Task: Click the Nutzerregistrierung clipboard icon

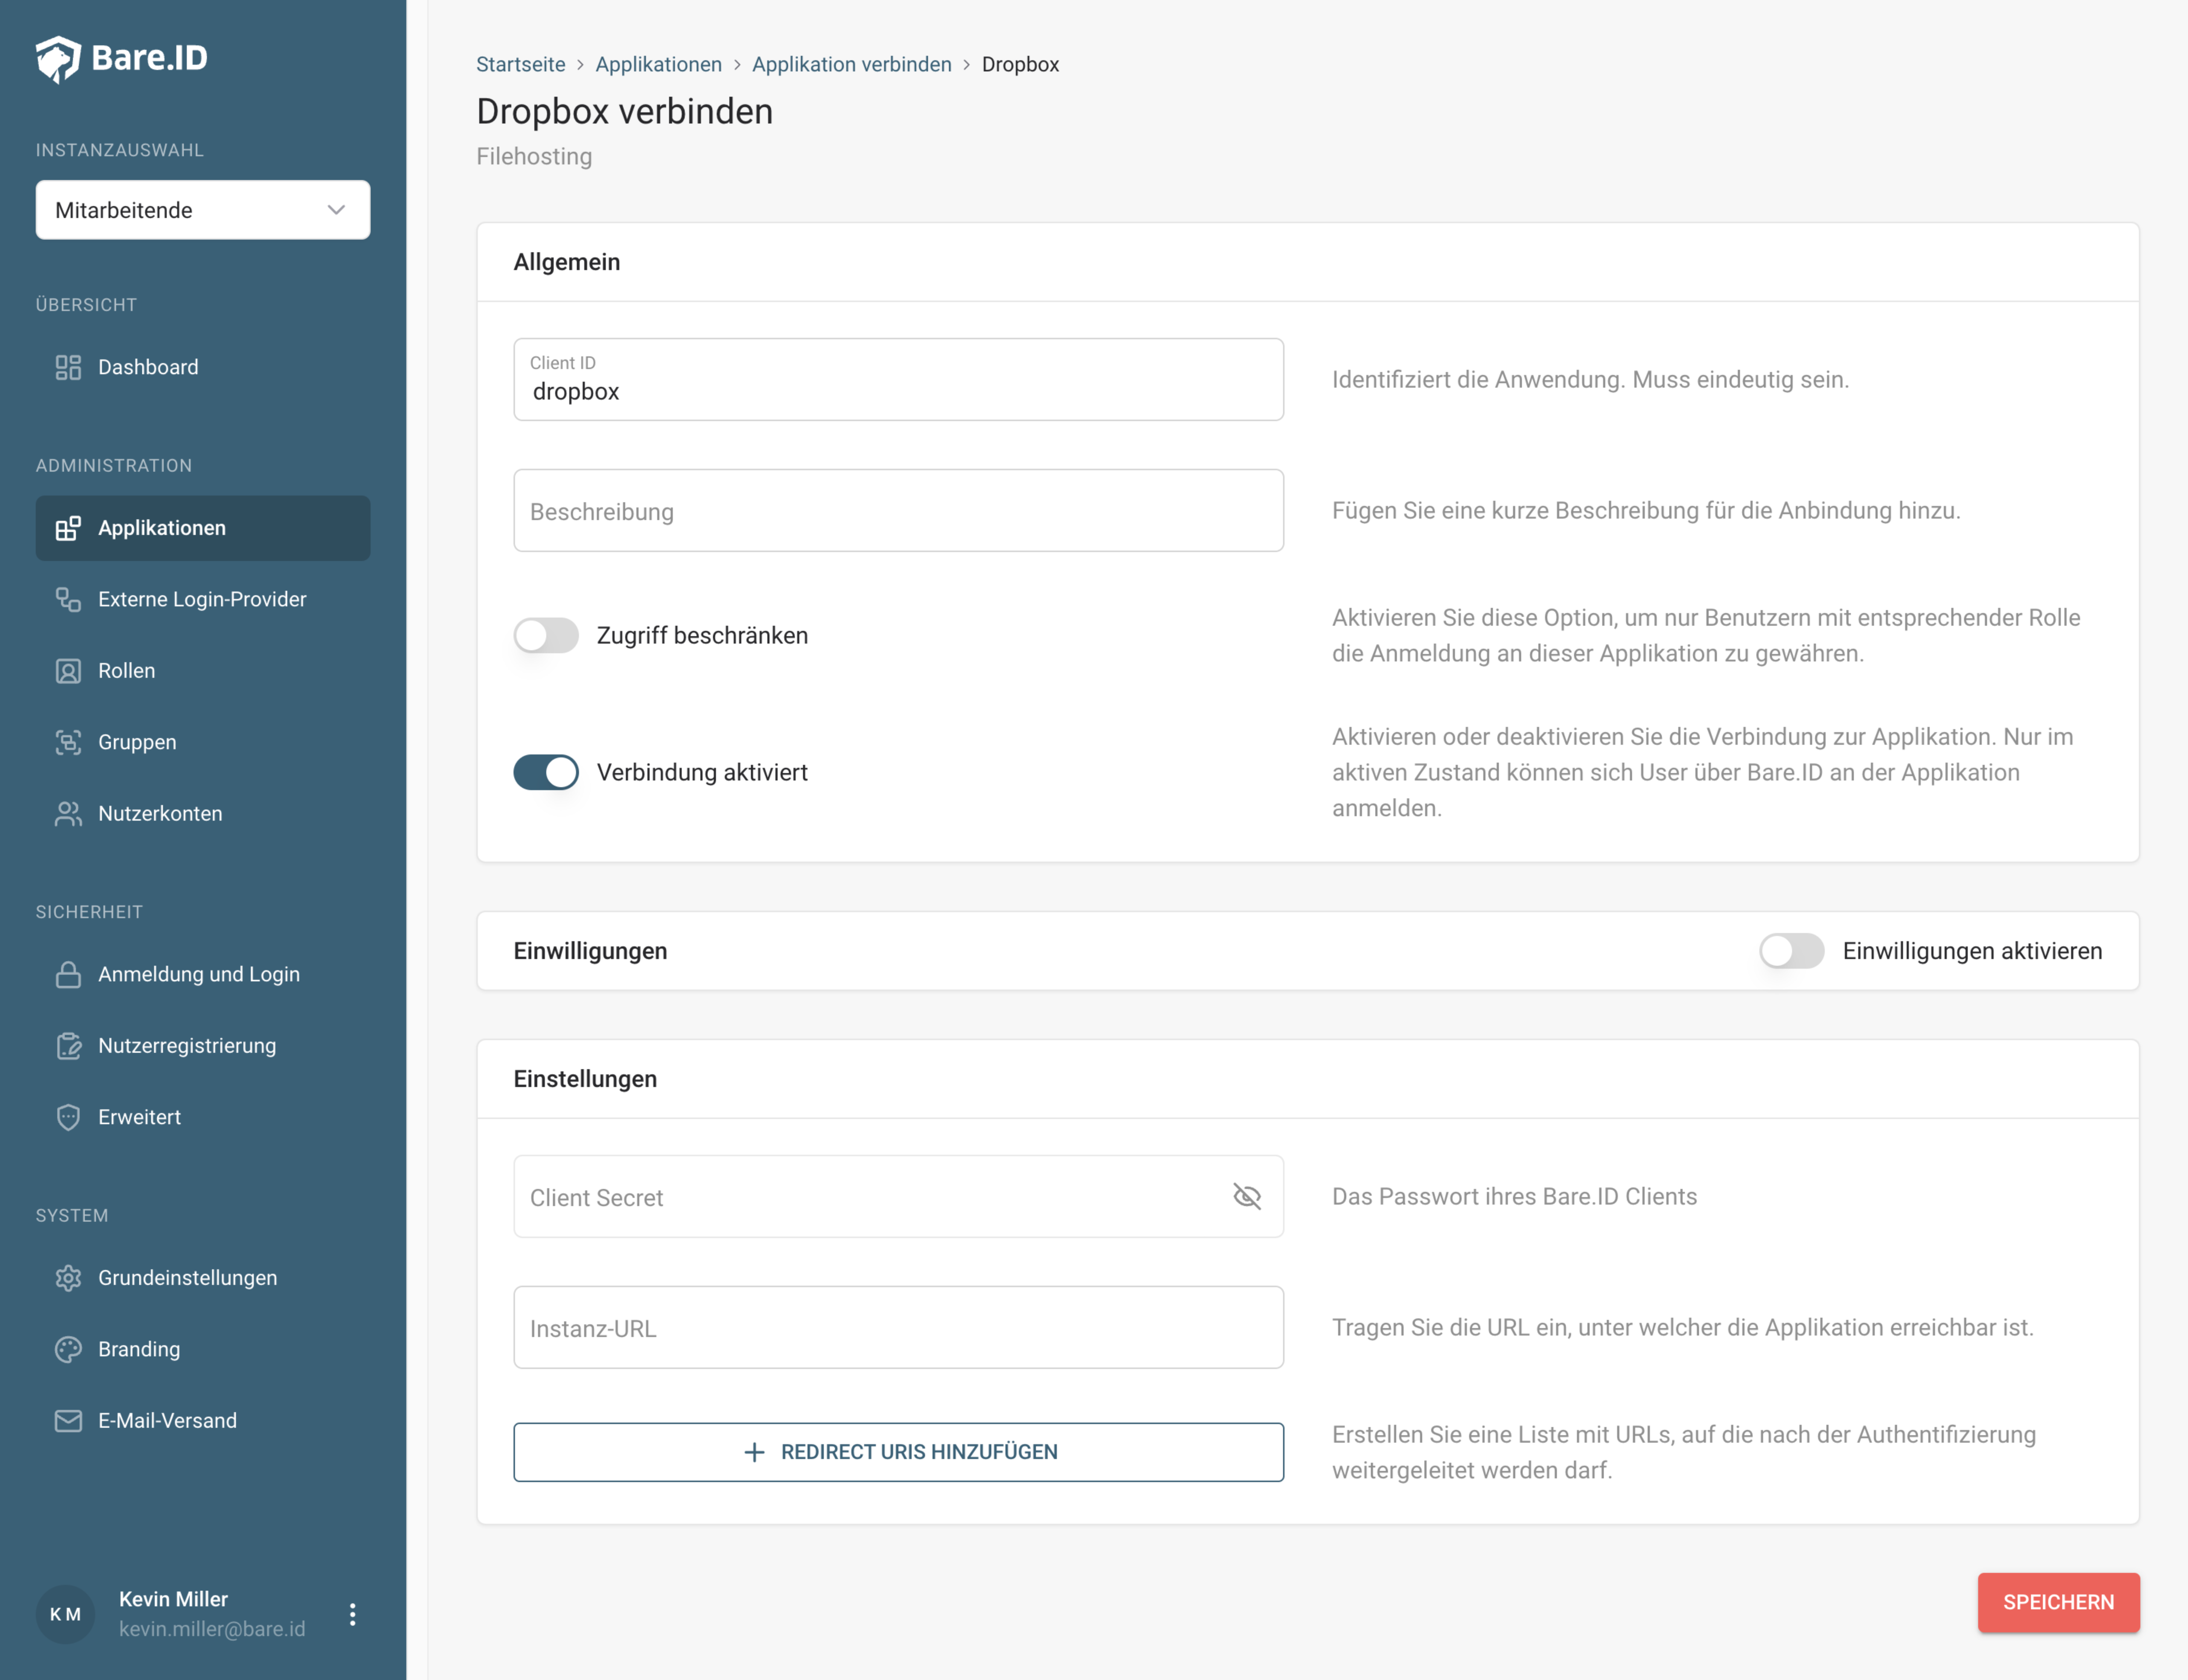Action: point(68,1046)
